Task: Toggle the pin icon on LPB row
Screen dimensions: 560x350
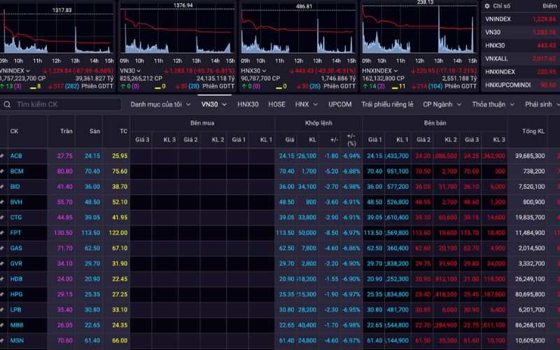Action: click(2, 309)
